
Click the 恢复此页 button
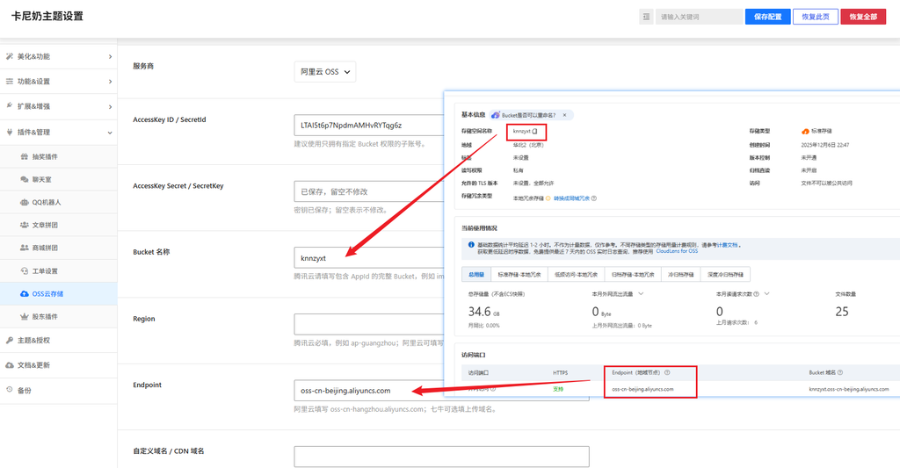tap(815, 17)
